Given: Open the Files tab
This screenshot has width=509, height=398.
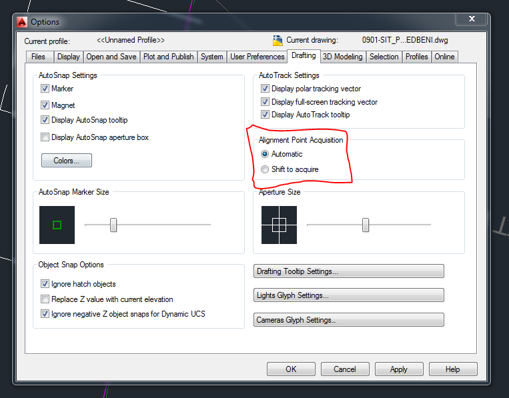Looking at the screenshot, I should (x=38, y=57).
